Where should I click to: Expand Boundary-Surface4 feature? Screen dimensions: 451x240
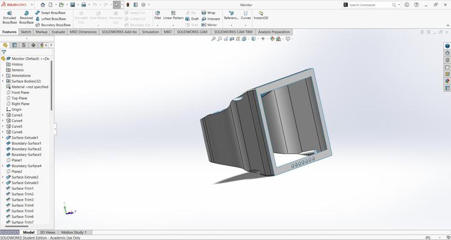coord(3,166)
